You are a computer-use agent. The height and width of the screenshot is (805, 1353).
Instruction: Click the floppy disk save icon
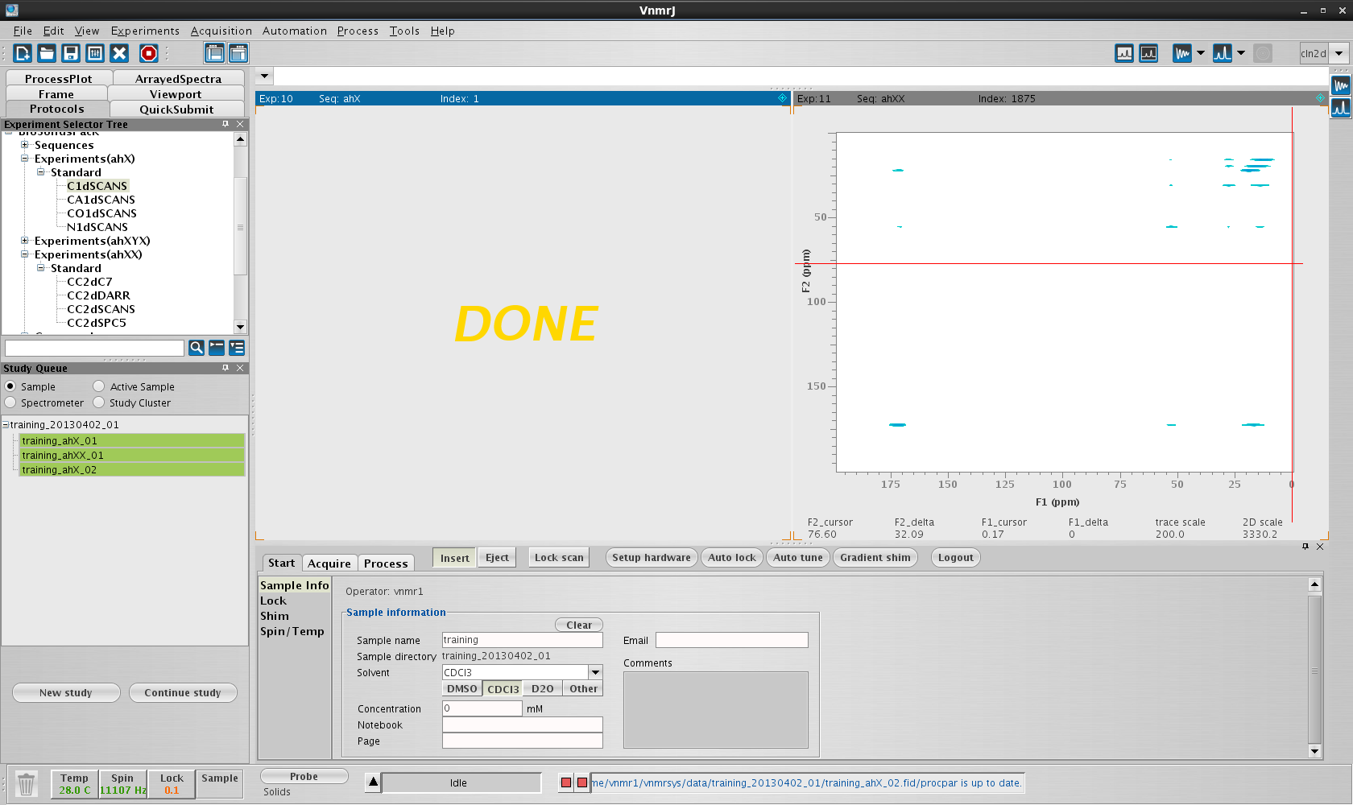[71, 53]
